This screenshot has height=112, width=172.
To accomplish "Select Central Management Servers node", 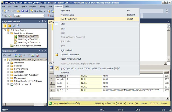I will [28, 45].
